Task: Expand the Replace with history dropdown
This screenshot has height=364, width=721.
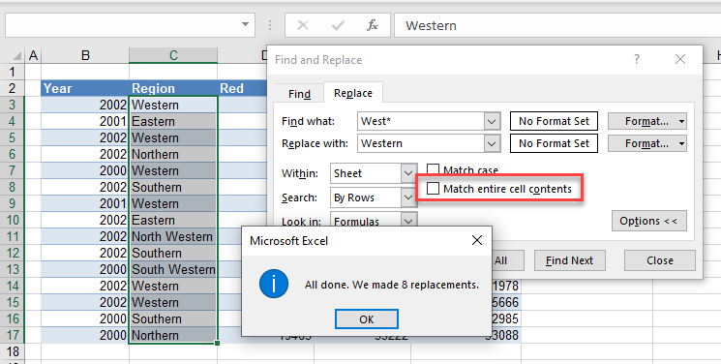Action: tap(492, 143)
